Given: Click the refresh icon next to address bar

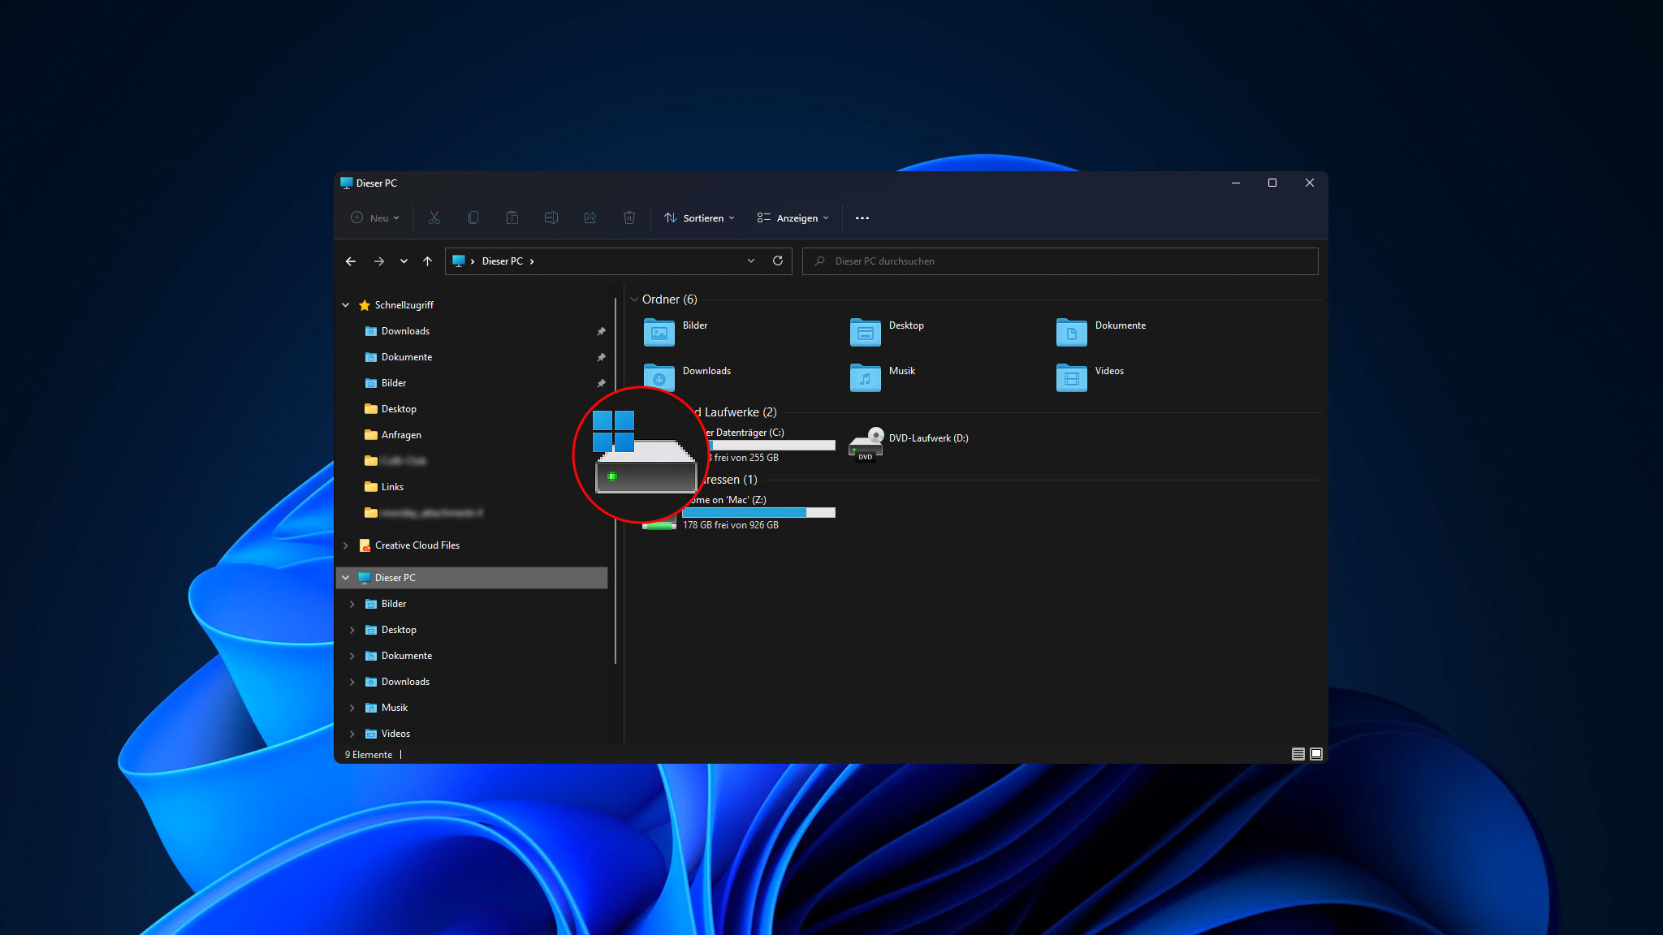Looking at the screenshot, I should coord(777,261).
